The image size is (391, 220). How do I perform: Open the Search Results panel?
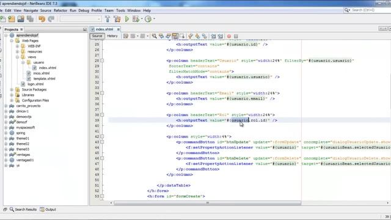pos(23,210)
